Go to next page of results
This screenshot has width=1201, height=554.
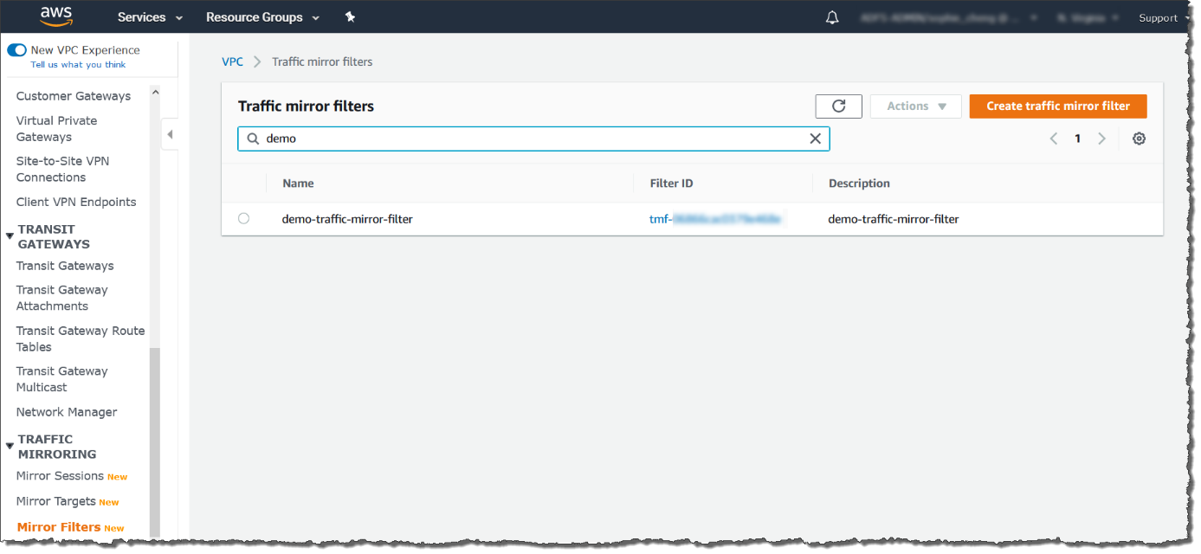point(1101,138)
